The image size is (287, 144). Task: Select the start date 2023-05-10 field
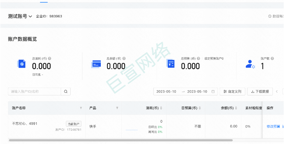pos(166,91)
